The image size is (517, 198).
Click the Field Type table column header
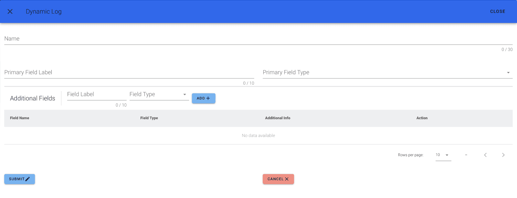coord(149,118)
